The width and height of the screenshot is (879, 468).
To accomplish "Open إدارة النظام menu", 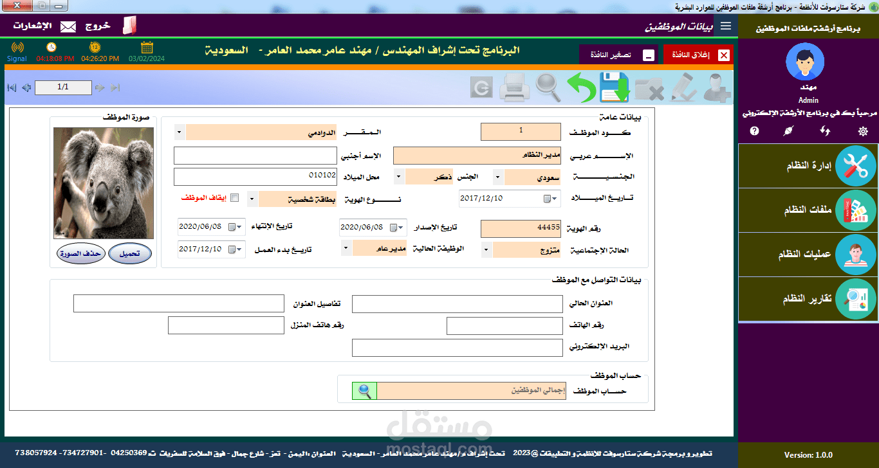I will click(808, 166).
